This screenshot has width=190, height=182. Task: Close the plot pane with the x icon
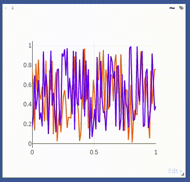(6, 8)
